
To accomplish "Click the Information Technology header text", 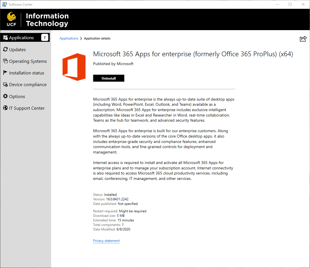I will (47, 20).
